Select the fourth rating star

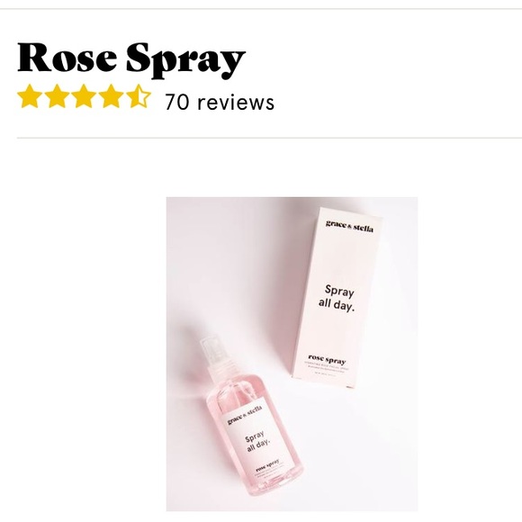coord(112,96)
